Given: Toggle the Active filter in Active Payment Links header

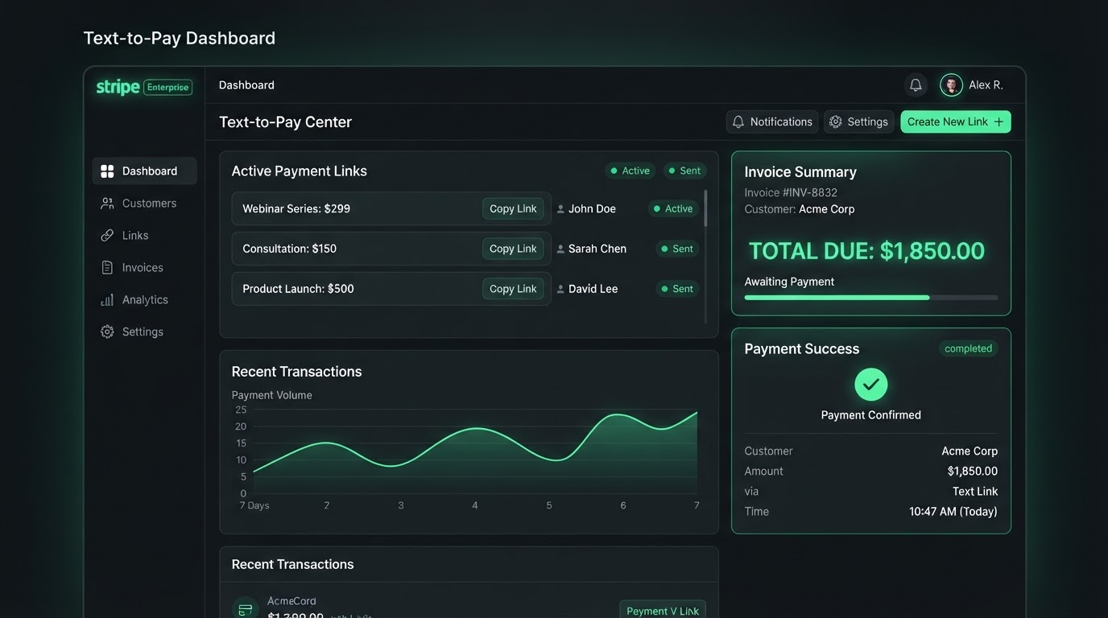Looking at the screenshot, I should click(630, 171).
